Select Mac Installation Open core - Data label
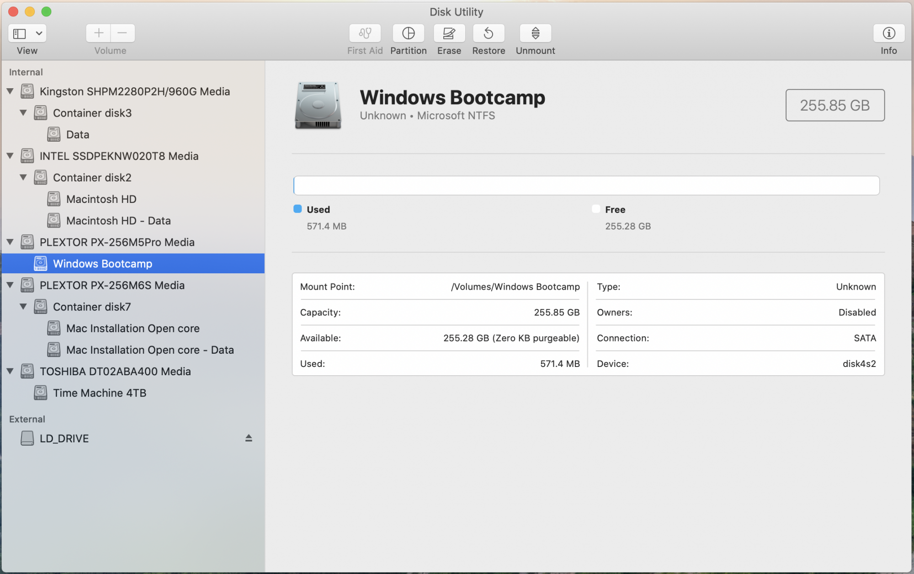The image size is (914, 574). click(x=150, y=350)
